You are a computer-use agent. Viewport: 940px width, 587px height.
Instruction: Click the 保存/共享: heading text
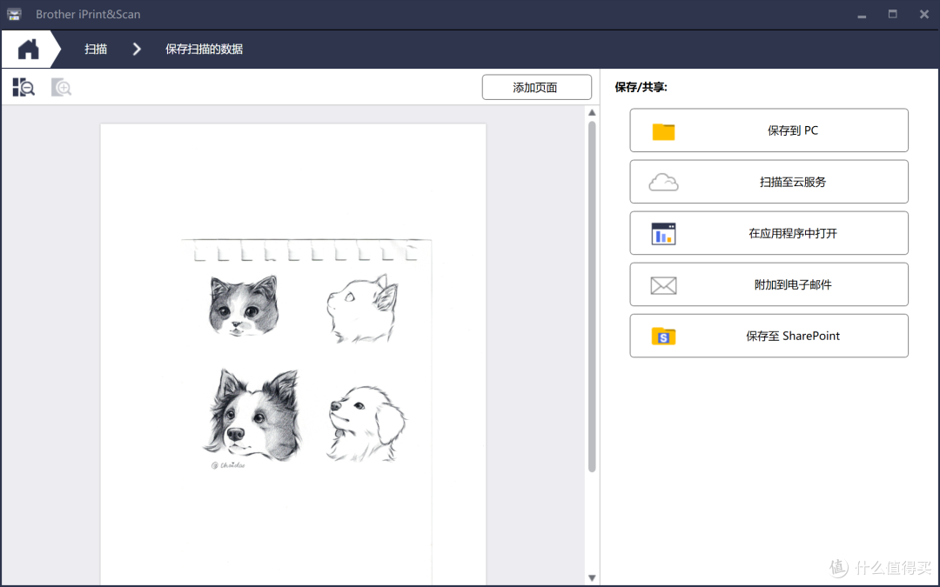point(641,88)
